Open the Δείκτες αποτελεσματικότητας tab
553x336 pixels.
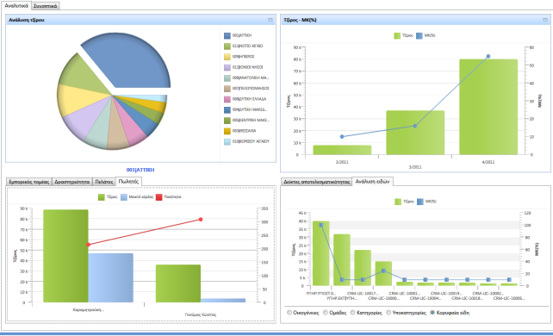317,182
